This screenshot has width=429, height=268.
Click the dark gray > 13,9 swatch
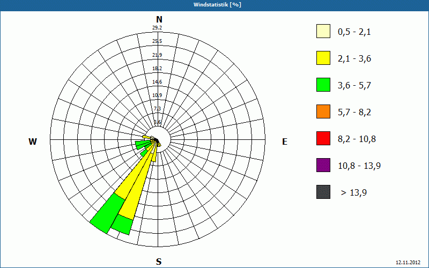point(323,192)
